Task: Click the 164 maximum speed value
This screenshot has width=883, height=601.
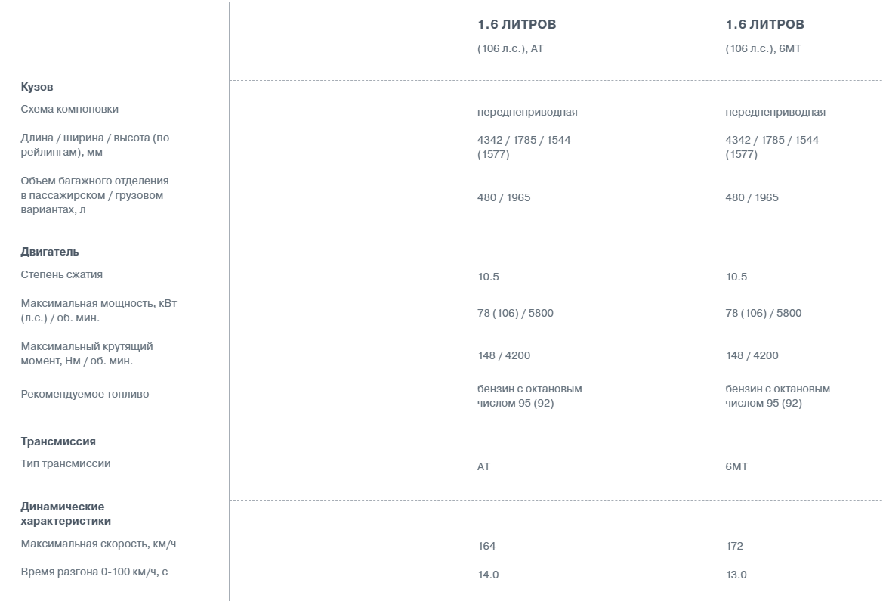Action: [486, 546]
